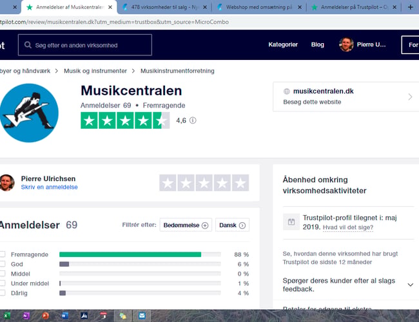This screenshot has height=322, width=419.
Task: Click the calendar icon next to Trustpilot-profil tilegnet
Action: [291, 222]
